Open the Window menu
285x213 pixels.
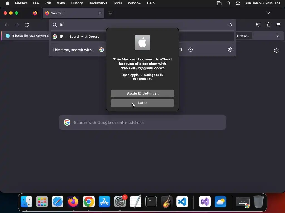pos(134,3)
